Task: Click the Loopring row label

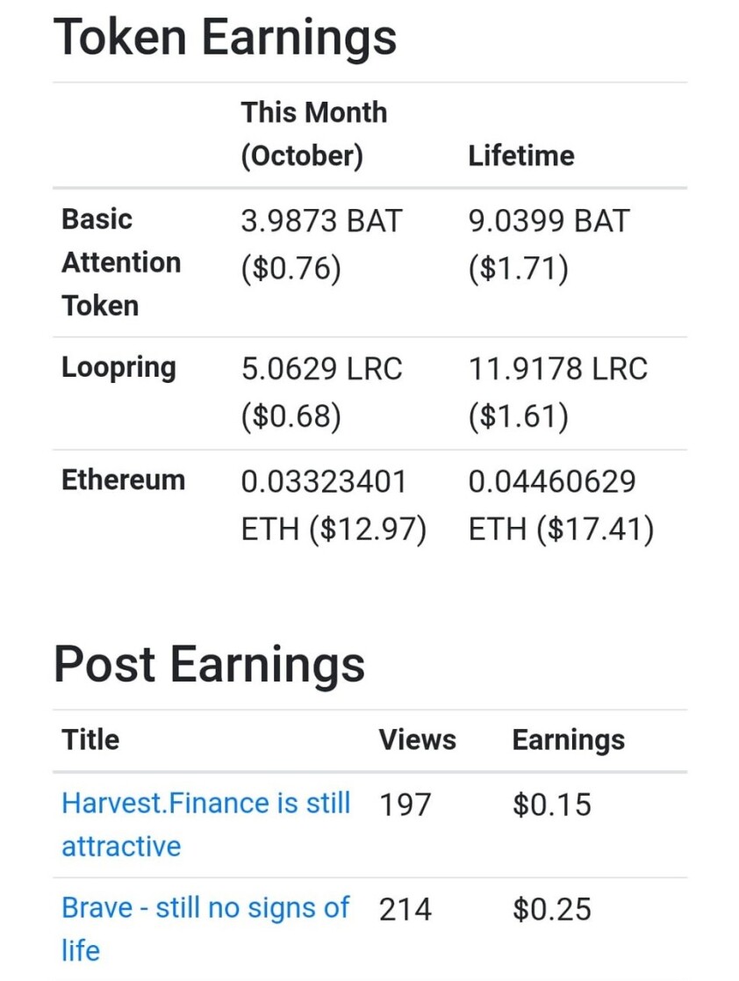Action: (118, 368)
